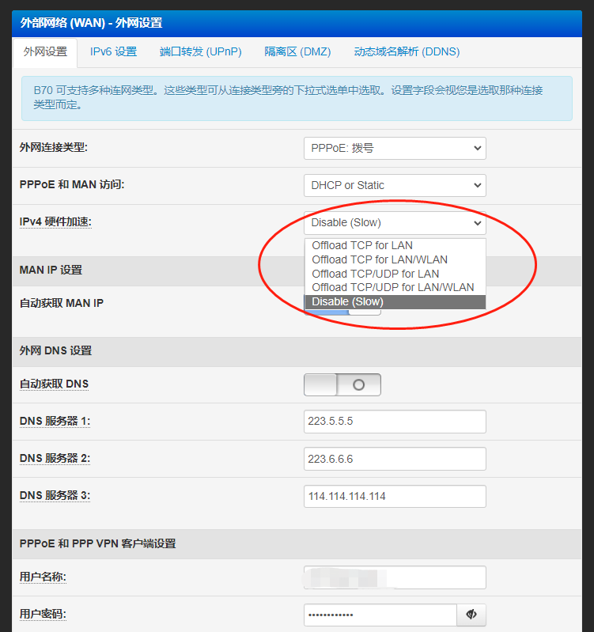Choose Disable (Slow) option in list
Viewport: 594px width, 632px height.
348,302
